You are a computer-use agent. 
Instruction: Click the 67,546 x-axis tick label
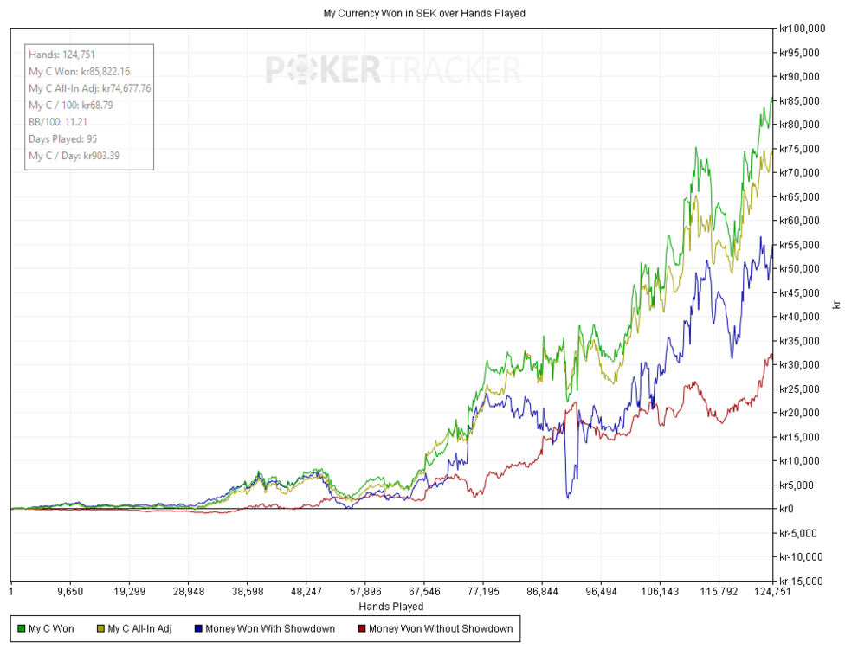pos(424,593)
